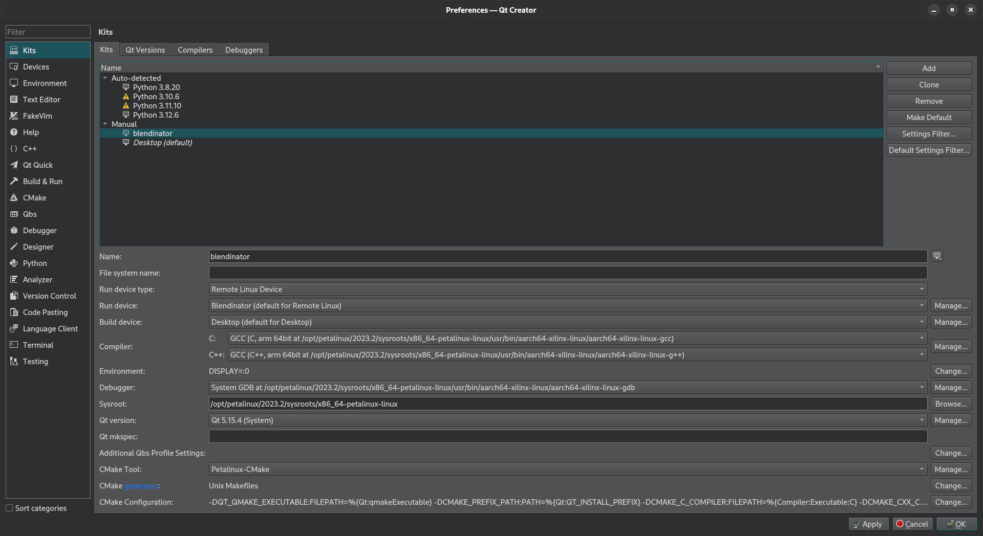
Task: Open the CMake preferences category
Action: click(34, 198)
